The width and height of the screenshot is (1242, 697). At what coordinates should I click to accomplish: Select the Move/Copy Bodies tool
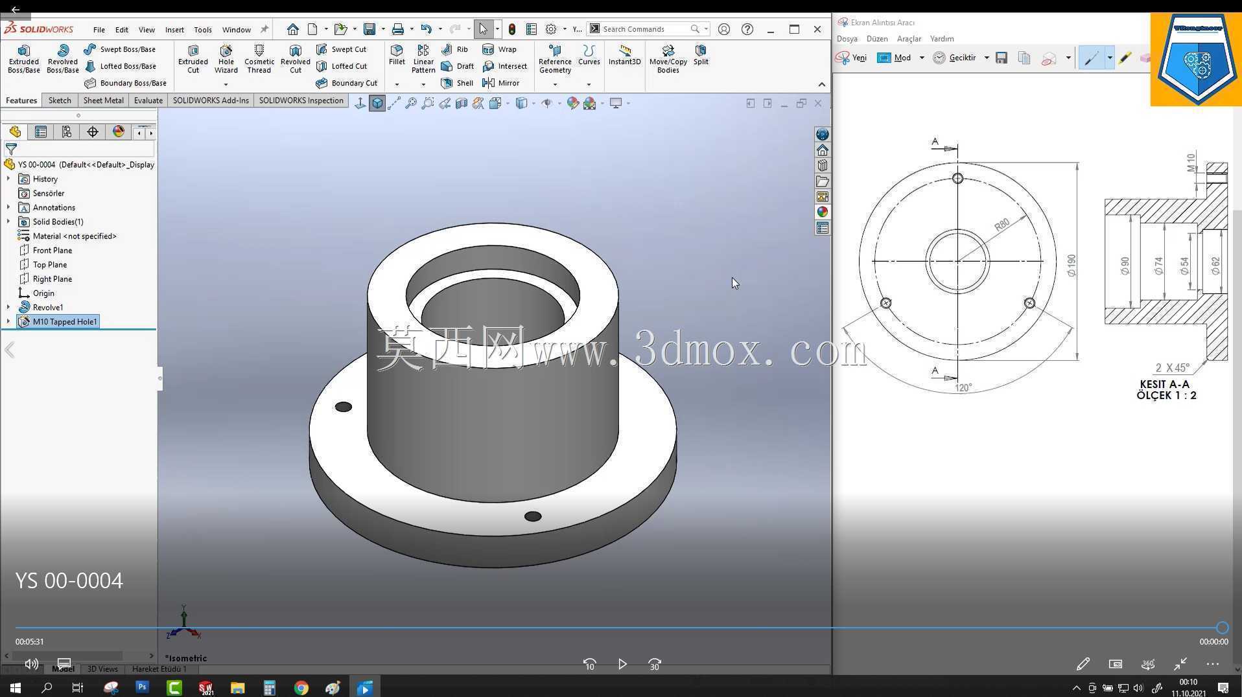click(x=668, y=59)
